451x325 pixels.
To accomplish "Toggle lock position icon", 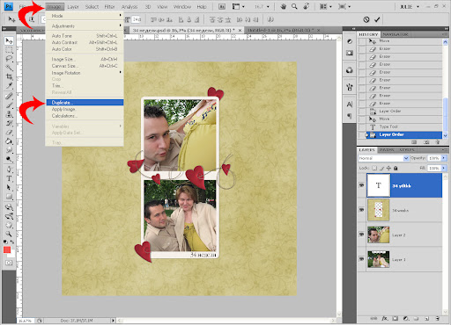I will click(388, 168).
